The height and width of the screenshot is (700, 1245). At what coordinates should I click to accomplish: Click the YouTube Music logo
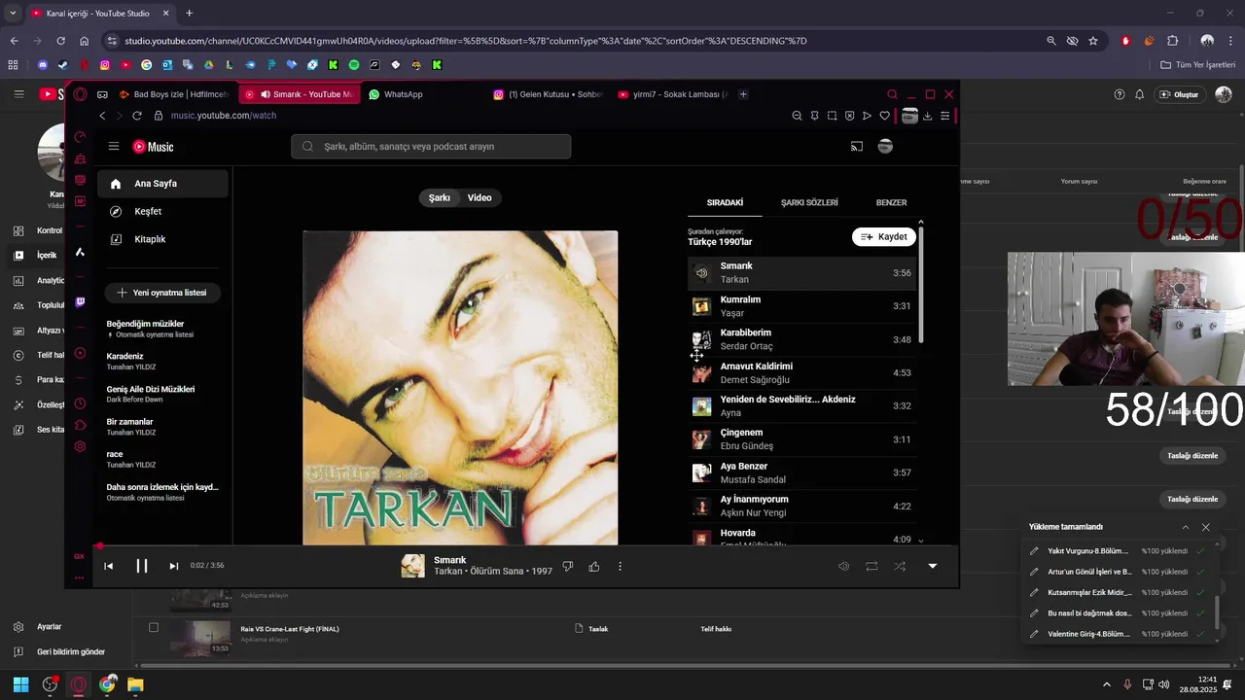click(153, 147)
